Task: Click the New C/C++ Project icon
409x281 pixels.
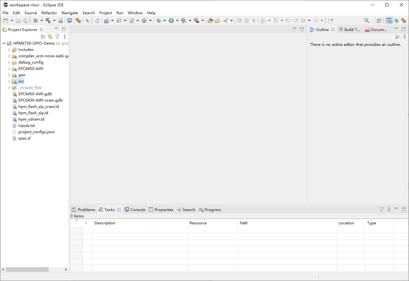Action: click(106, 20)
